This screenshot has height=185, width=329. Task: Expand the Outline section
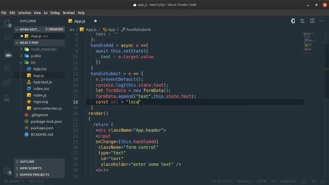tap(40, 161)
